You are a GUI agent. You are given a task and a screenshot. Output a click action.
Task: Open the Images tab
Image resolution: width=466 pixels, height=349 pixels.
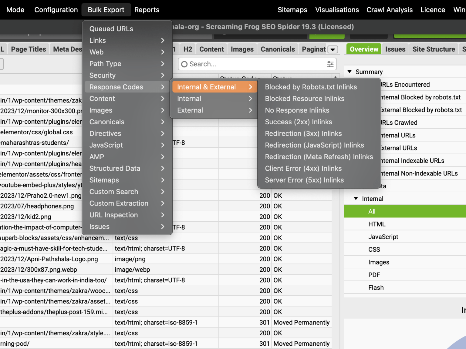coord(242,49)
